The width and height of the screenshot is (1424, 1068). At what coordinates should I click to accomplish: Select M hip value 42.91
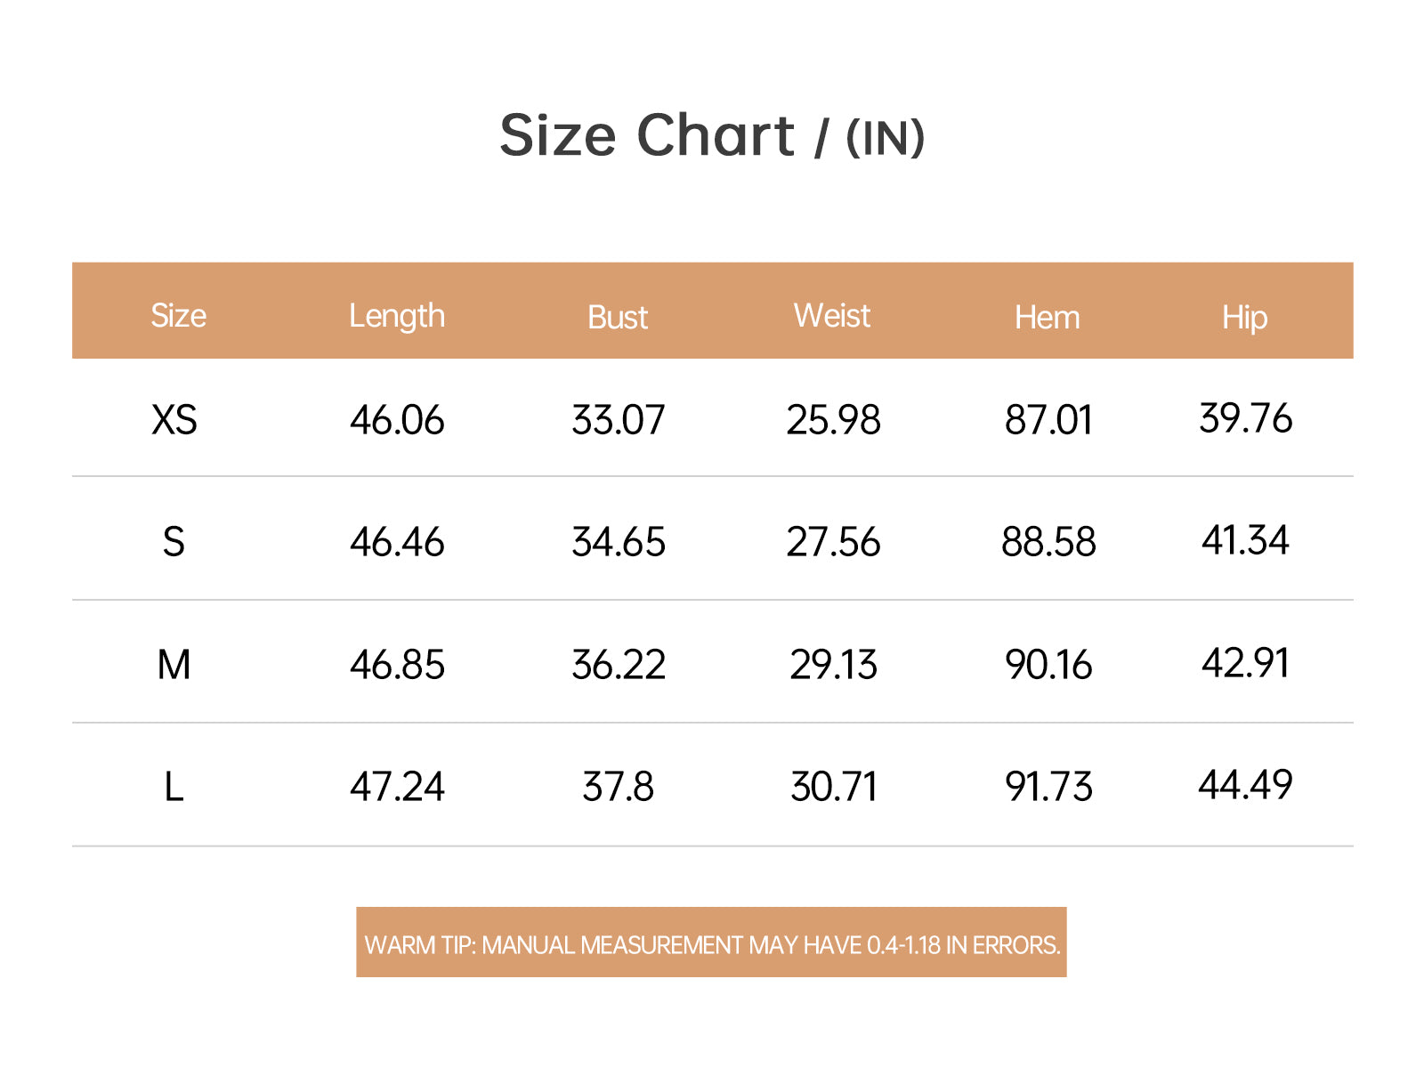click(1245, 663)
